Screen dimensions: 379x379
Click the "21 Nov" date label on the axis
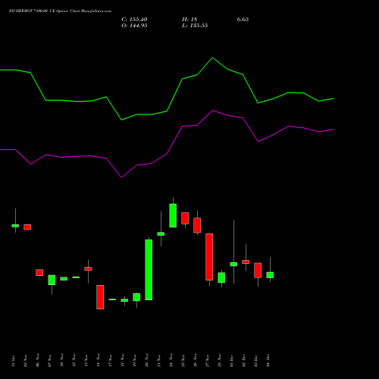tap(159, 361)
